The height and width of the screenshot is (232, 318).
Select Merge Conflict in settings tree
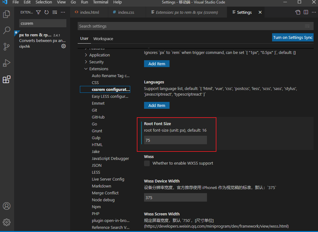(105, 193)
